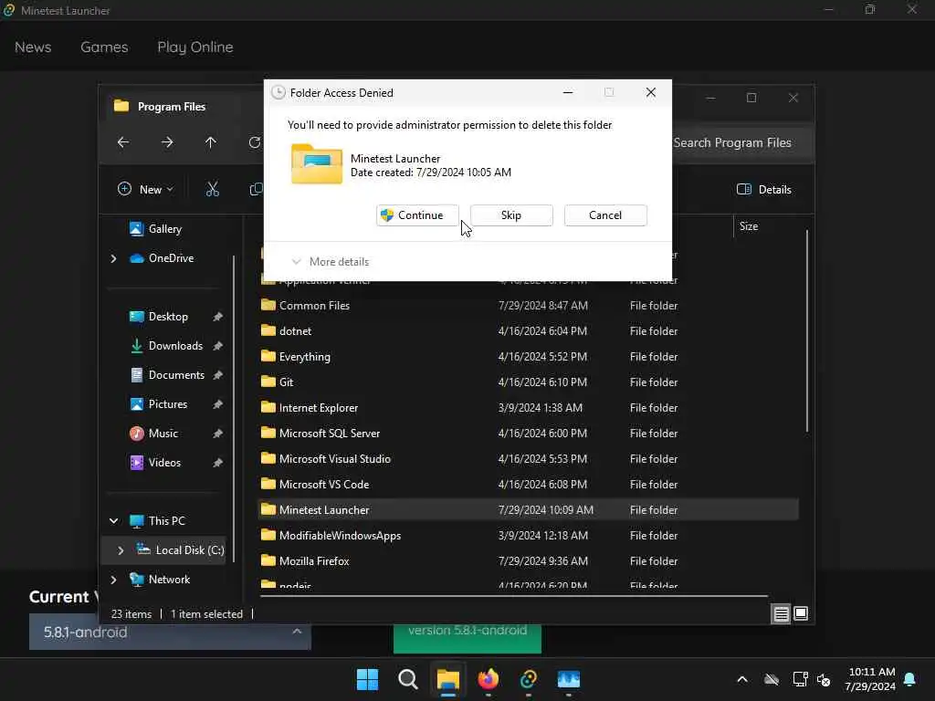Image resolution: width=935 pixels, height=701 pixels.
Task: Click the Search Program Files box
Action: click(740, 142)
